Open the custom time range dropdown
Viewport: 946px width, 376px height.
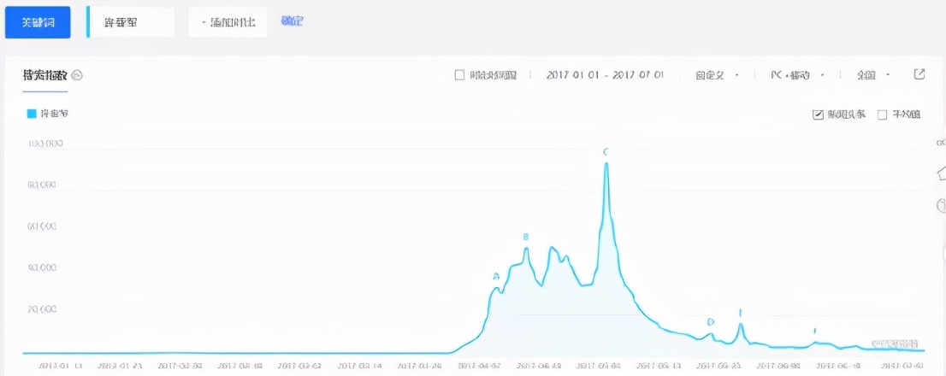[717, 75]
